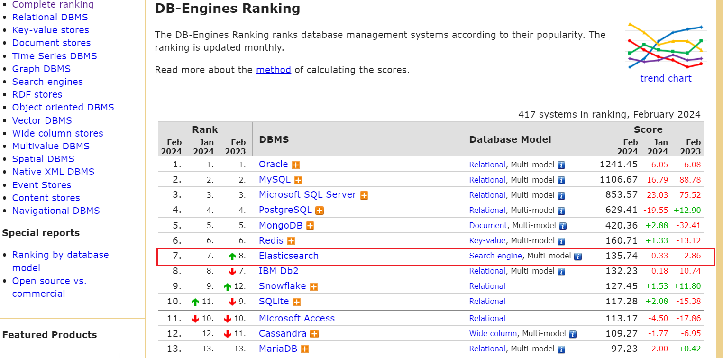Click Wide column model link for Cassandra
Viewport: 723px width, 358px height.
point(493,333)
